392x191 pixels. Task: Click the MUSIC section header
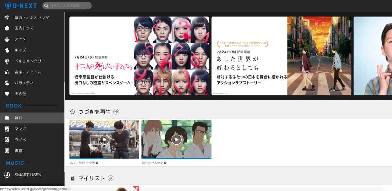click(15, 163)
